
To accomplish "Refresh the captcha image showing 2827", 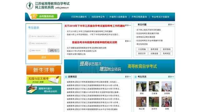I will point(53,50).
